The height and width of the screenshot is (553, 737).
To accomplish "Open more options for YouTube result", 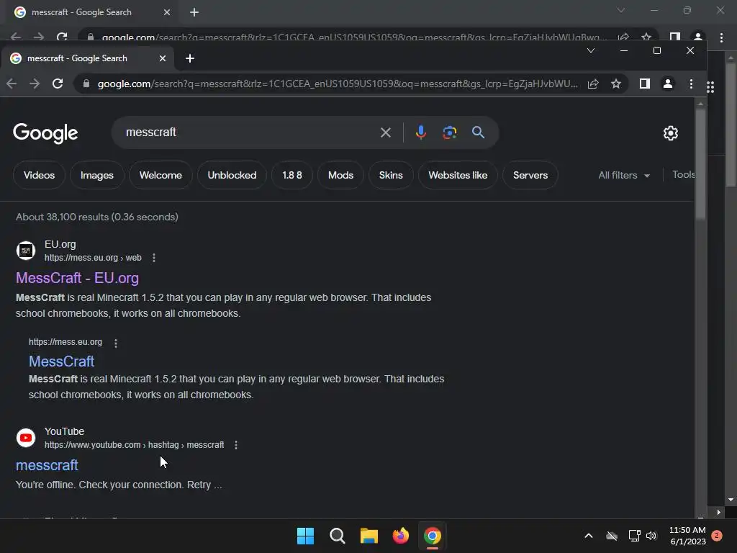I will tap(236, 445).
